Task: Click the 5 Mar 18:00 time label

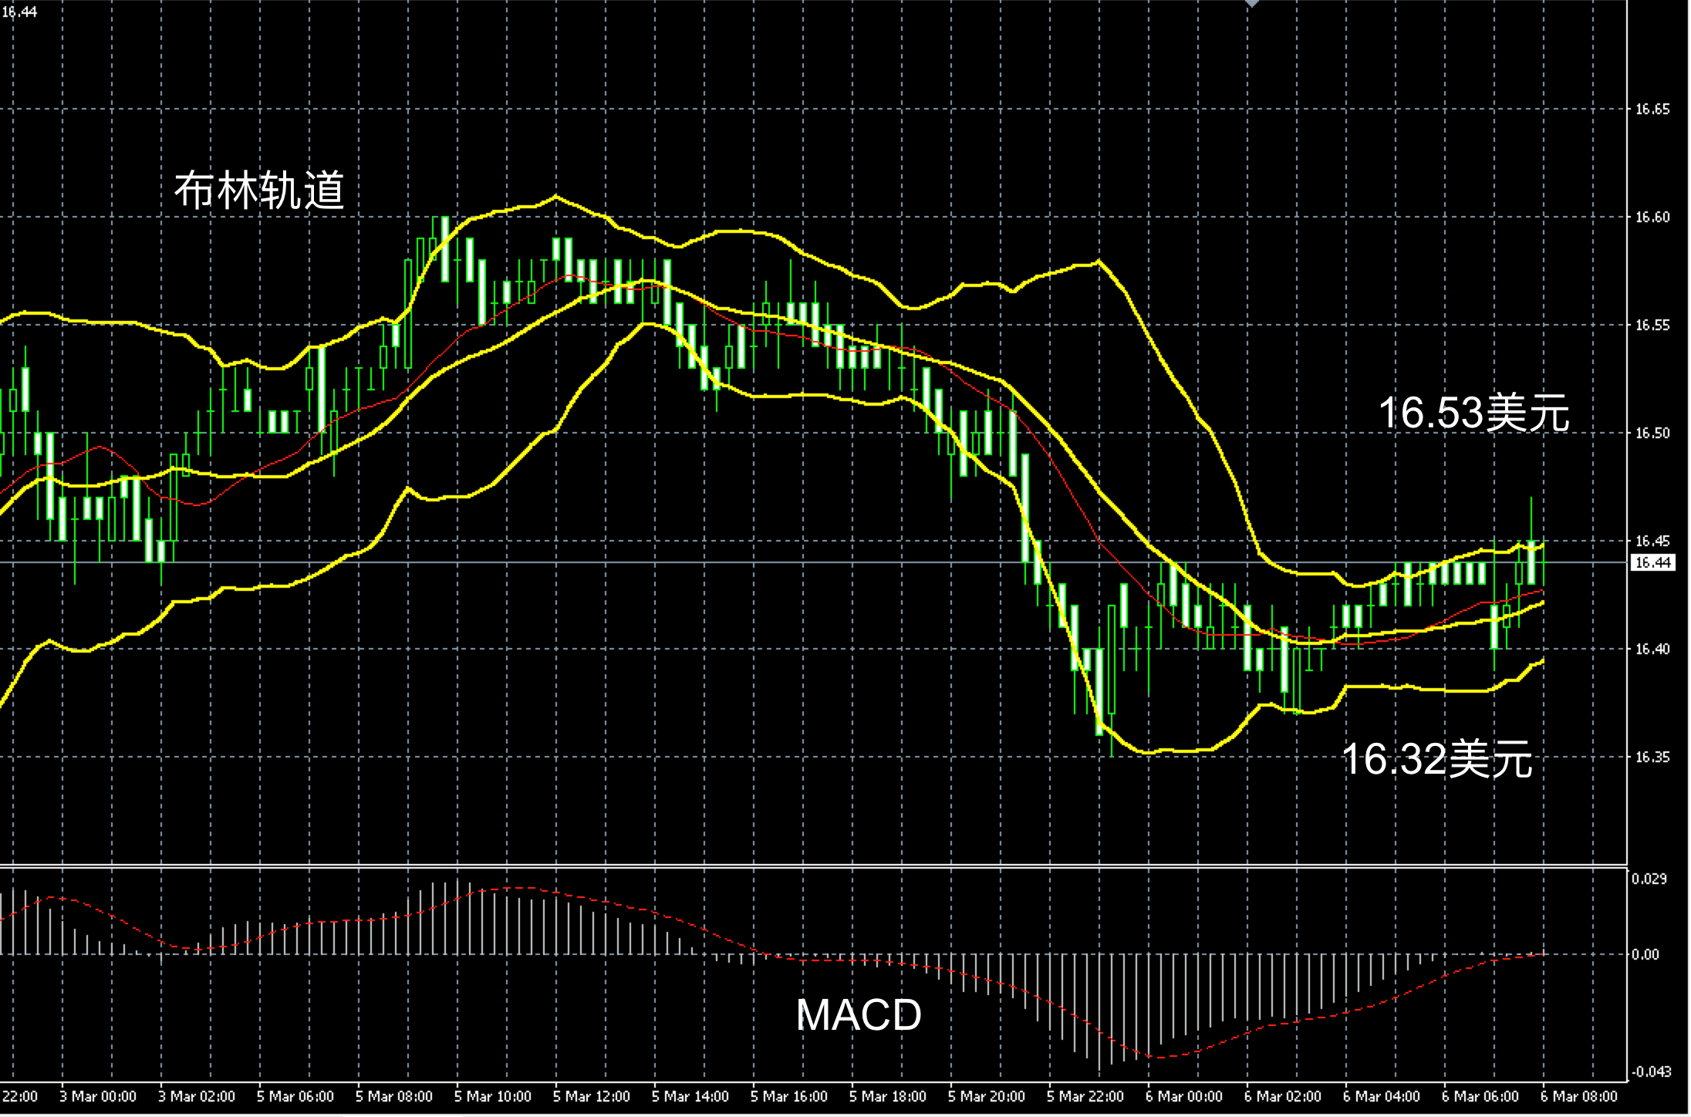Action: tap(888, 1096)
